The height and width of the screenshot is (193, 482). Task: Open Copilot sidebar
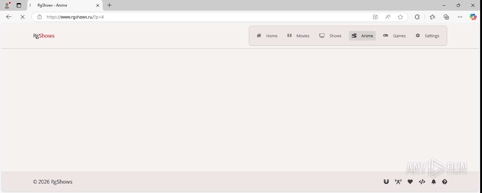(x=473, y=17)
